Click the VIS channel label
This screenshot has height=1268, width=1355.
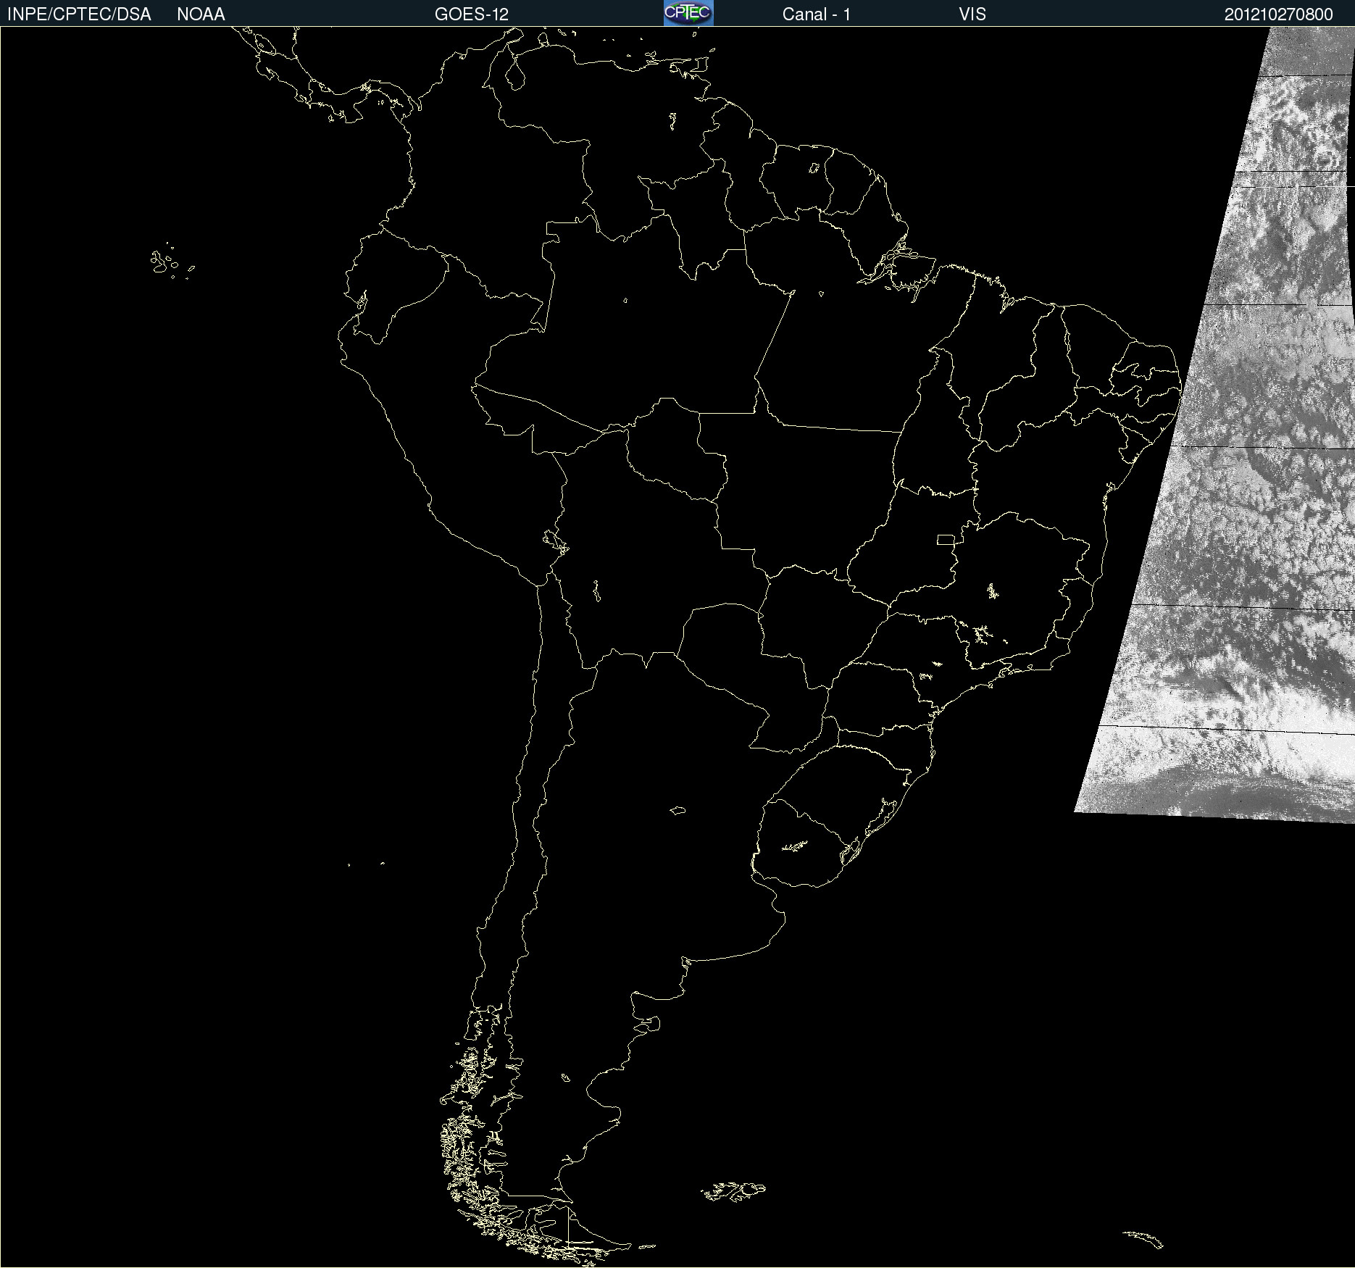[972, 14]
